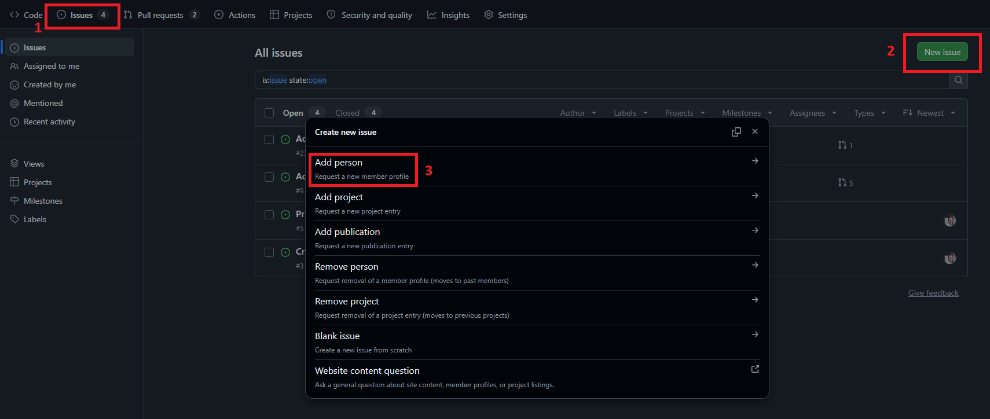Go to Security and quality tab

[x=369, y=15]
